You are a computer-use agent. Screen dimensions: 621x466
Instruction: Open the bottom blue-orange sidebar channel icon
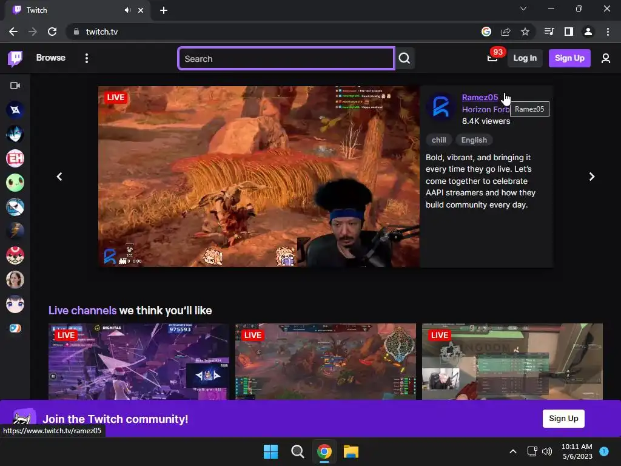coord(15,328)
